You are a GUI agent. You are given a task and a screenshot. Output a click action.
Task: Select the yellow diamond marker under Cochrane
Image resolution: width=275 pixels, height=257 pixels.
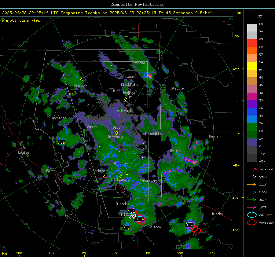pos(105,177)
